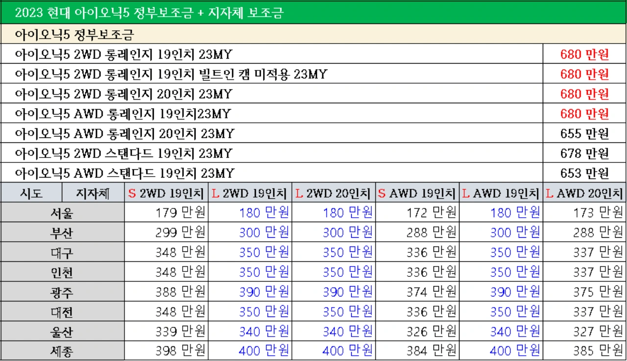
Task: Select the 대구 region cell
Action: click(x=62, y=252)
